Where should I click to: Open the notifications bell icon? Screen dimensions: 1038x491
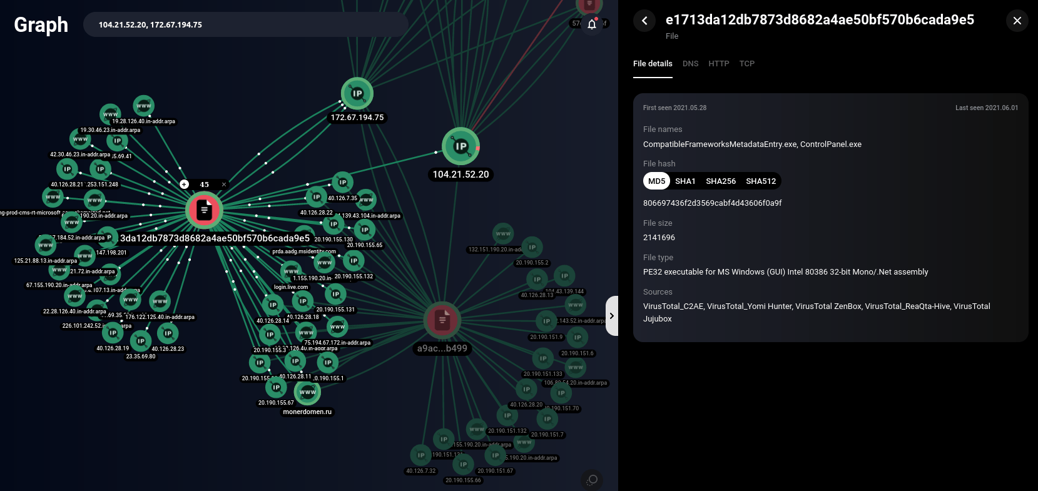click(591, 24)
